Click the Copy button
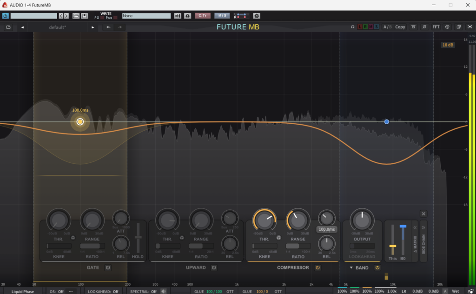 pos(400,27)
